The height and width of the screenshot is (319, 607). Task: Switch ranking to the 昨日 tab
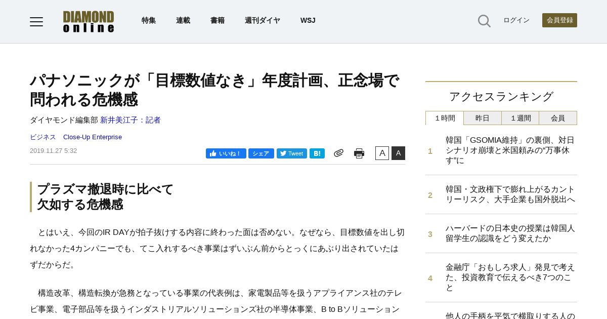(x=483, y=118)
